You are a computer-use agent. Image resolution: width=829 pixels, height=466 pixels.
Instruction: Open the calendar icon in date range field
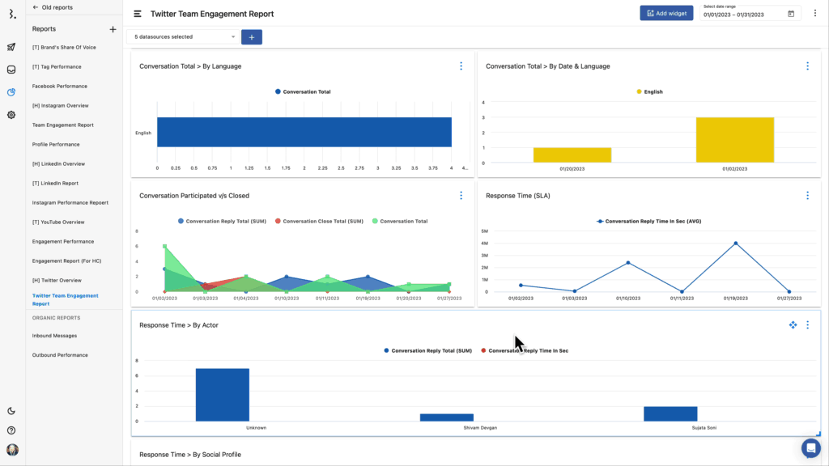[x=791, y=14]
